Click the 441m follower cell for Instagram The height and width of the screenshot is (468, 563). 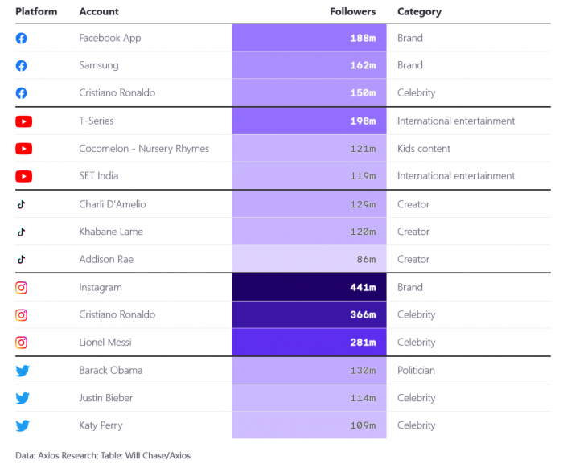(x=309, y=287)
